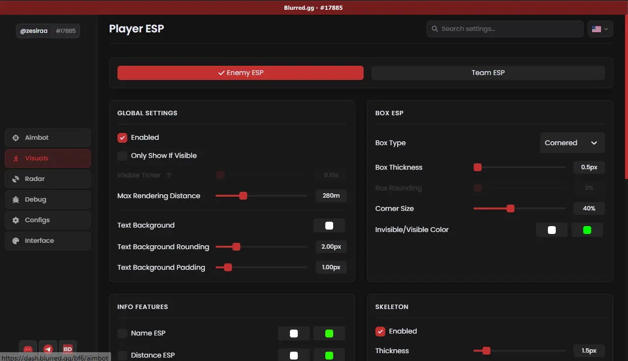Open the Box Type dropdown

pos(572,143)
